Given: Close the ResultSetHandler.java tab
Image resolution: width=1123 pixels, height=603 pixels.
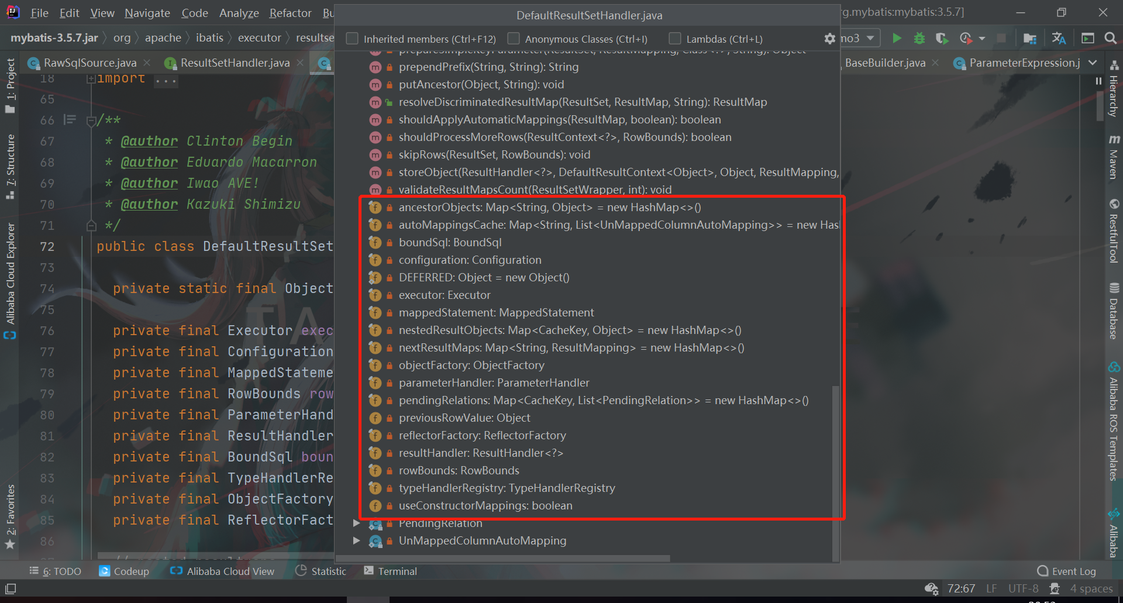Looking at the screenshot, I should (x=300, y=63).
